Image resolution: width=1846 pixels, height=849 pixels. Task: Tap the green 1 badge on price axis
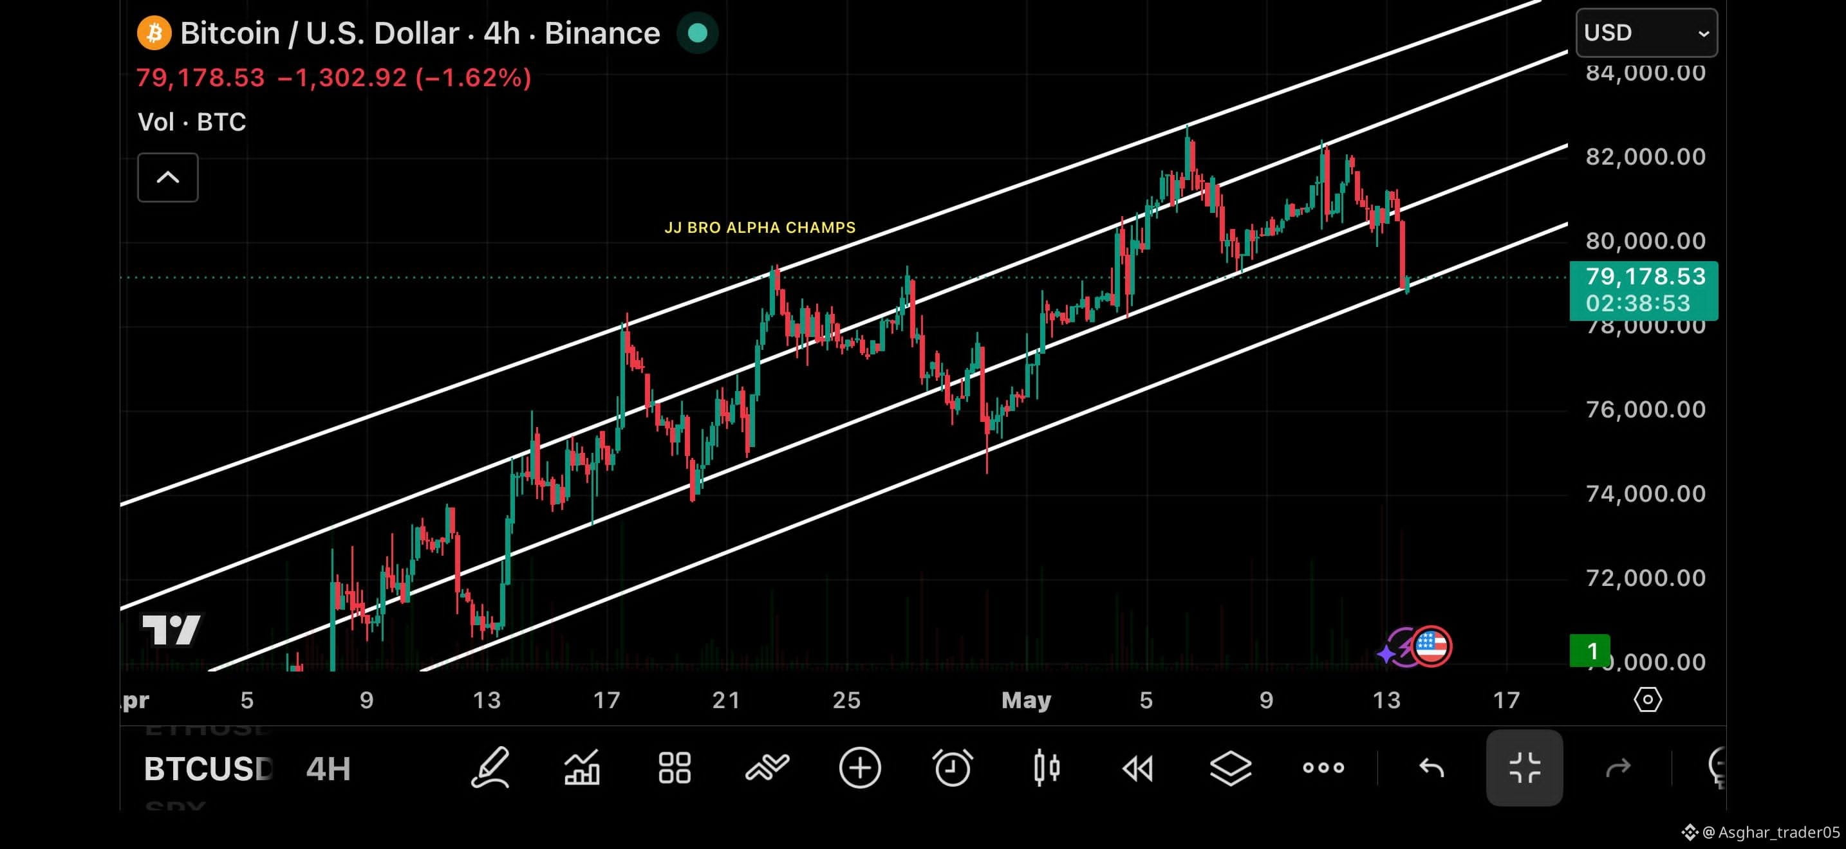pos(1589,651)
